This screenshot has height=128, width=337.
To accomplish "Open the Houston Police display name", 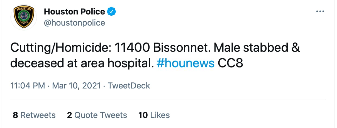I will [x=74, y=12].
